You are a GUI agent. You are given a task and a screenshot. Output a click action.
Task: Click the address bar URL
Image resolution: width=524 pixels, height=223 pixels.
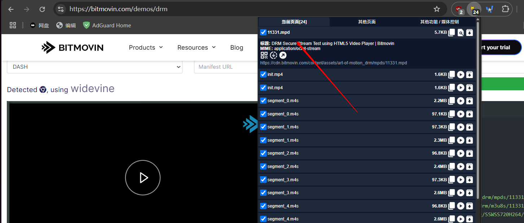(118, 9)
